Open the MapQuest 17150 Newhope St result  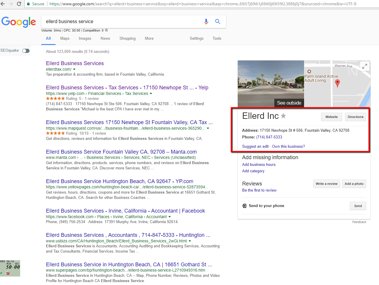[x=129, y=122]
